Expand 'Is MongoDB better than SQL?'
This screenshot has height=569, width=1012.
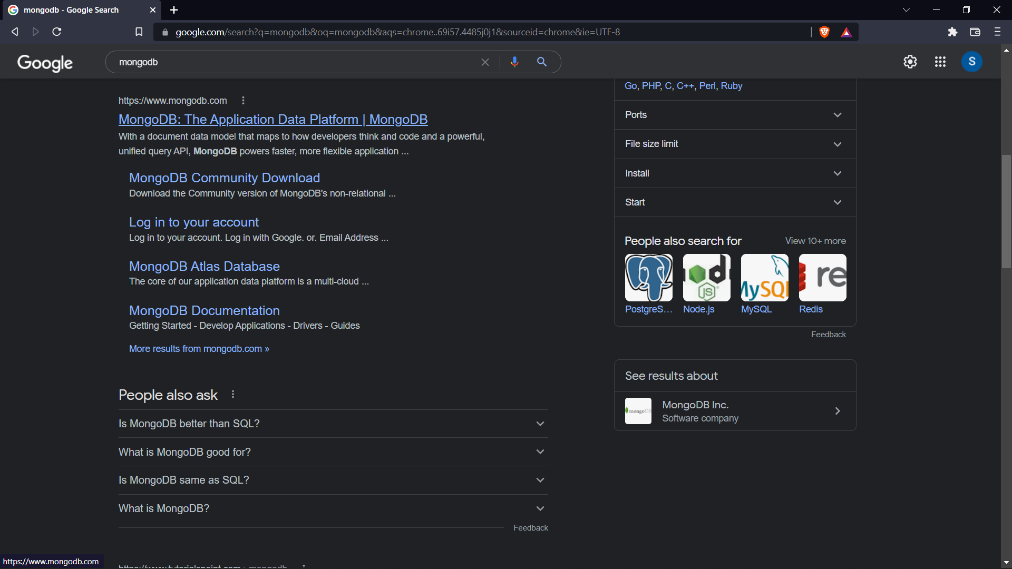tap(333, 424)
